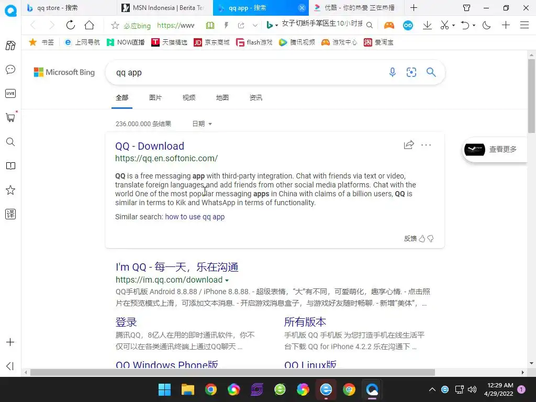Click the QQ Browser logo icon
Screen dimensions: 536x402
tap(10, 10)
